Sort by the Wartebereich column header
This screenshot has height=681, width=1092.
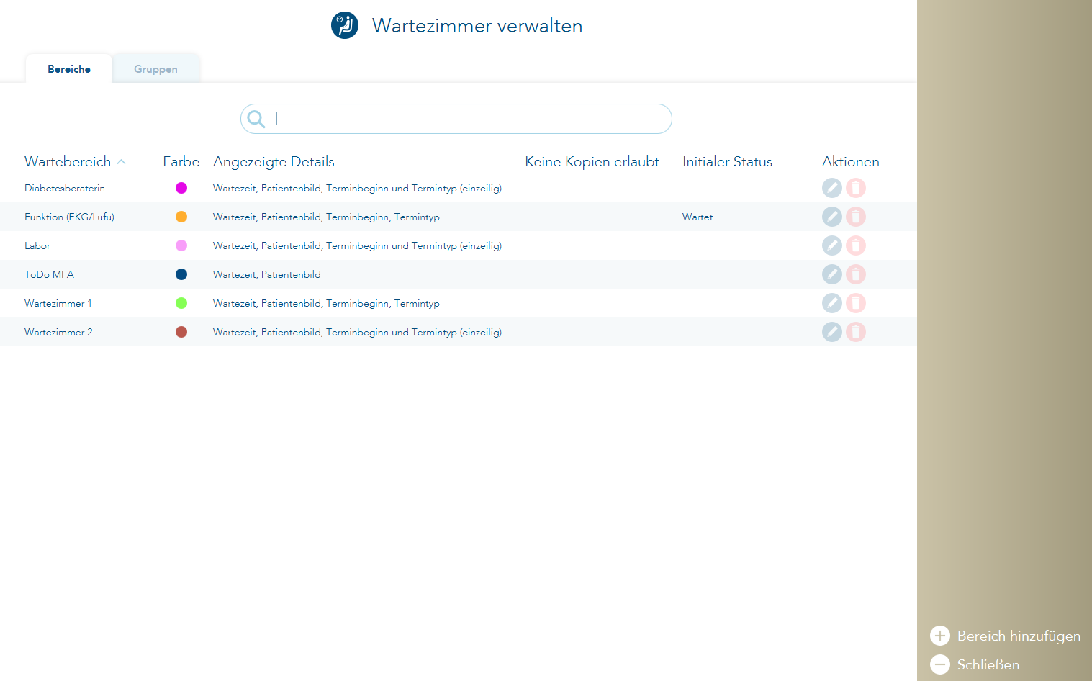tap(68, 162)
